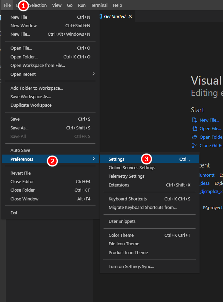The width and height of the screenshot is (223, 302).
Task: Open the Terminal menu
Action: tap(99, 5)
